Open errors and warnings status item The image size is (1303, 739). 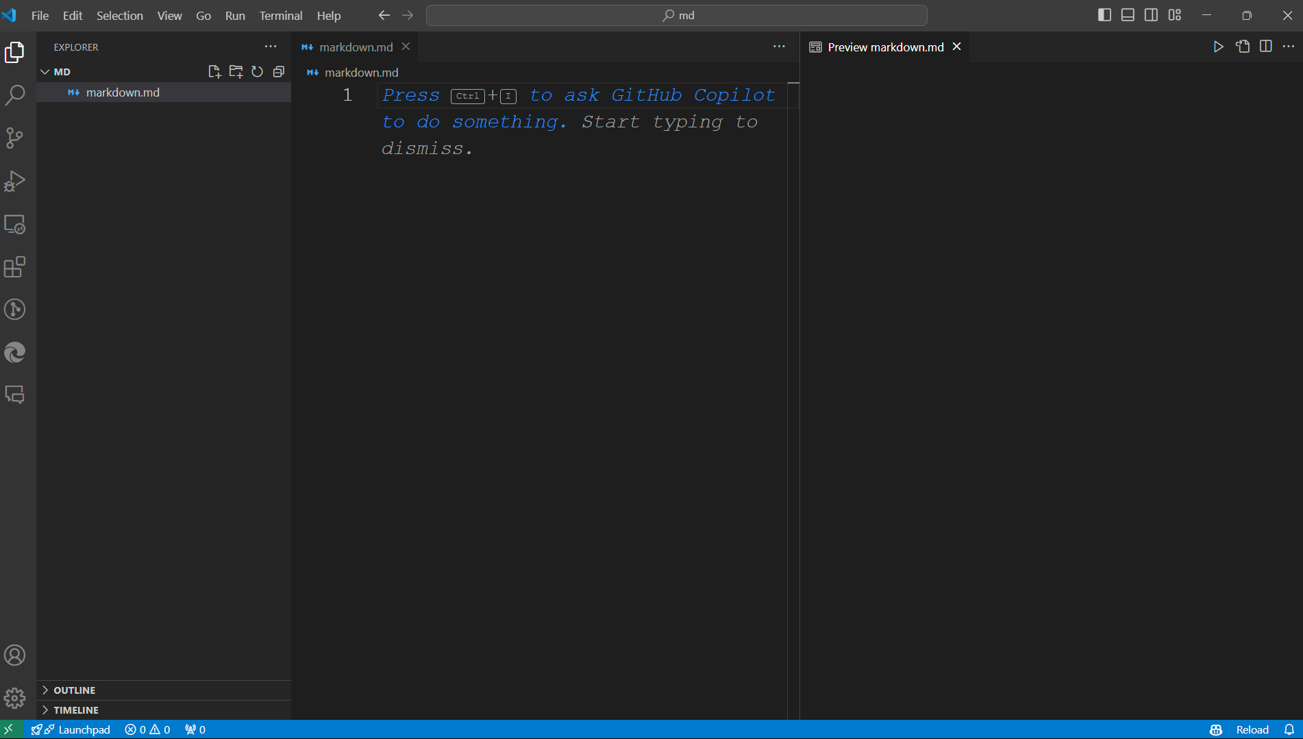pos(147,729)
